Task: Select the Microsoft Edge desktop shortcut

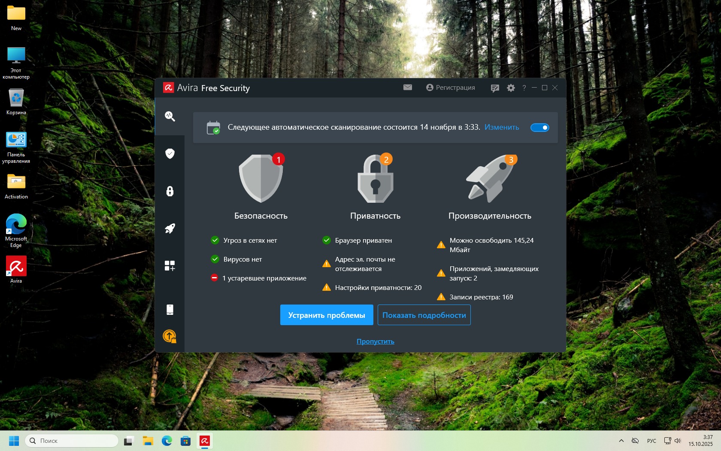Action: [x=16, y=231]
